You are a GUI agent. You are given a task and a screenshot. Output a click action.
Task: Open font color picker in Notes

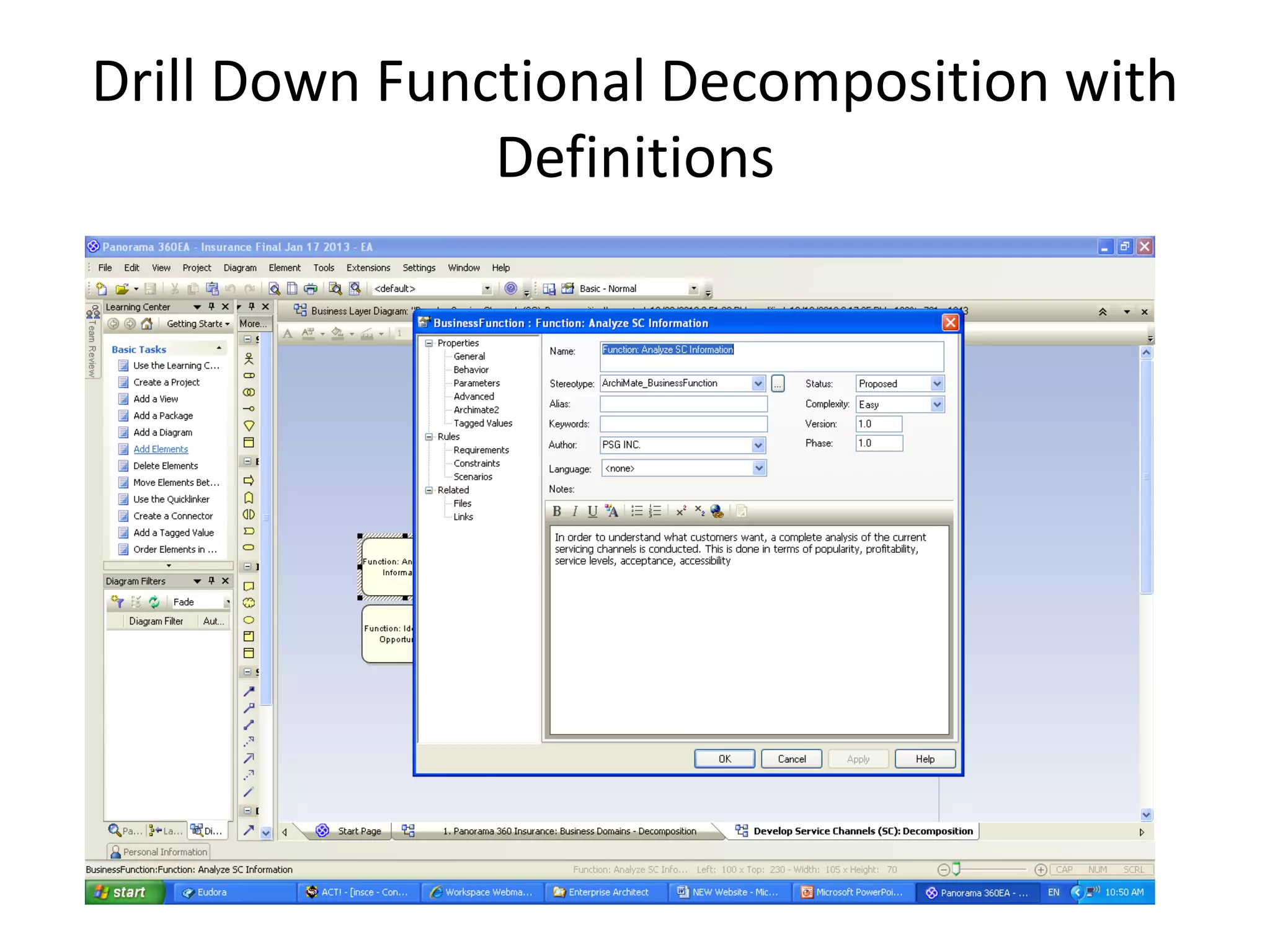611,511
